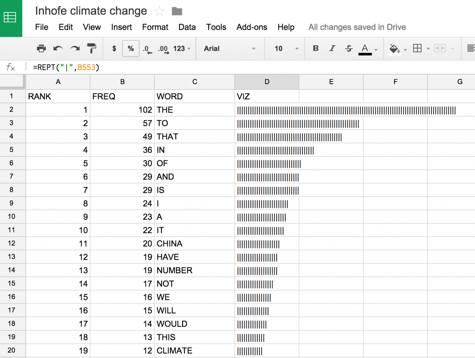Open the Format menu
This screenshot has width=475, height=358.
coord(155,27)
